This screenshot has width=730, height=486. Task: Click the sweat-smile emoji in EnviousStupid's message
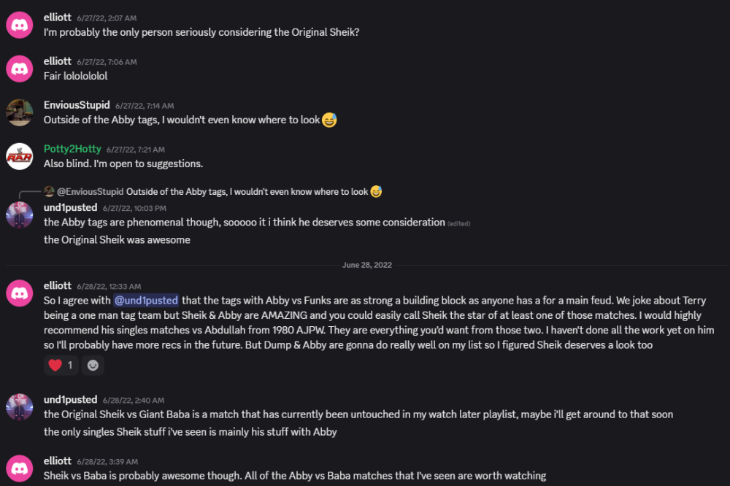tap(329, 120)
